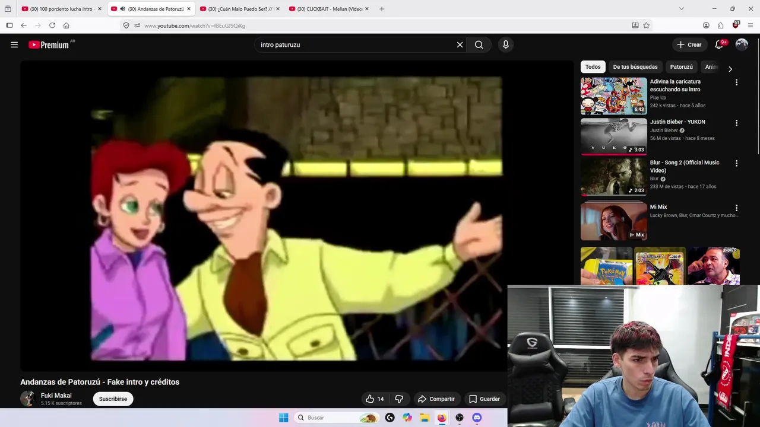The width and height of the screenshot is (760, 427).
Task: Open the Blur Song 2 thumbnail
Action: click(x=614, y=177)
